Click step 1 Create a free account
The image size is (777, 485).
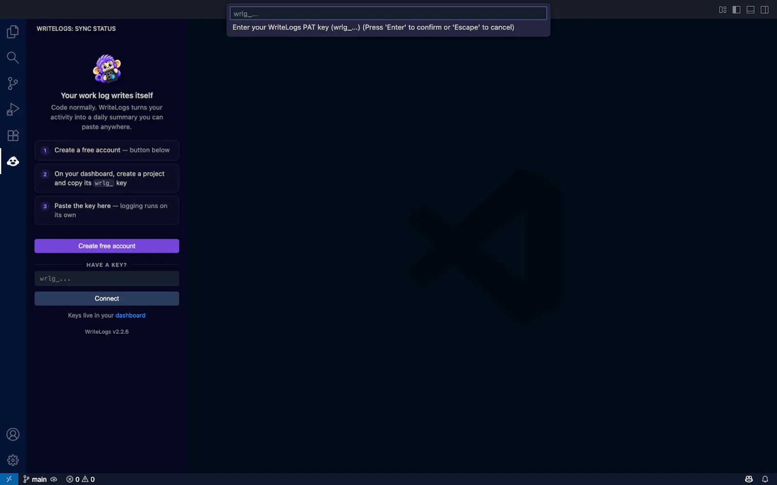click(x=107, y=150)
